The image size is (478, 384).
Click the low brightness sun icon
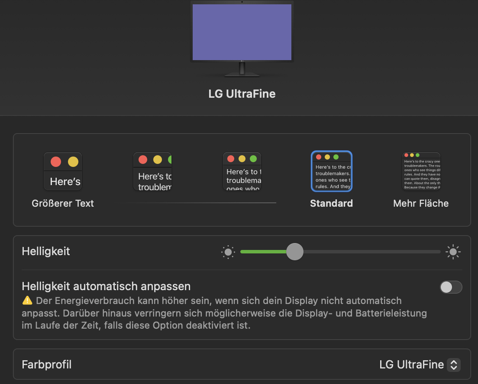228,252
